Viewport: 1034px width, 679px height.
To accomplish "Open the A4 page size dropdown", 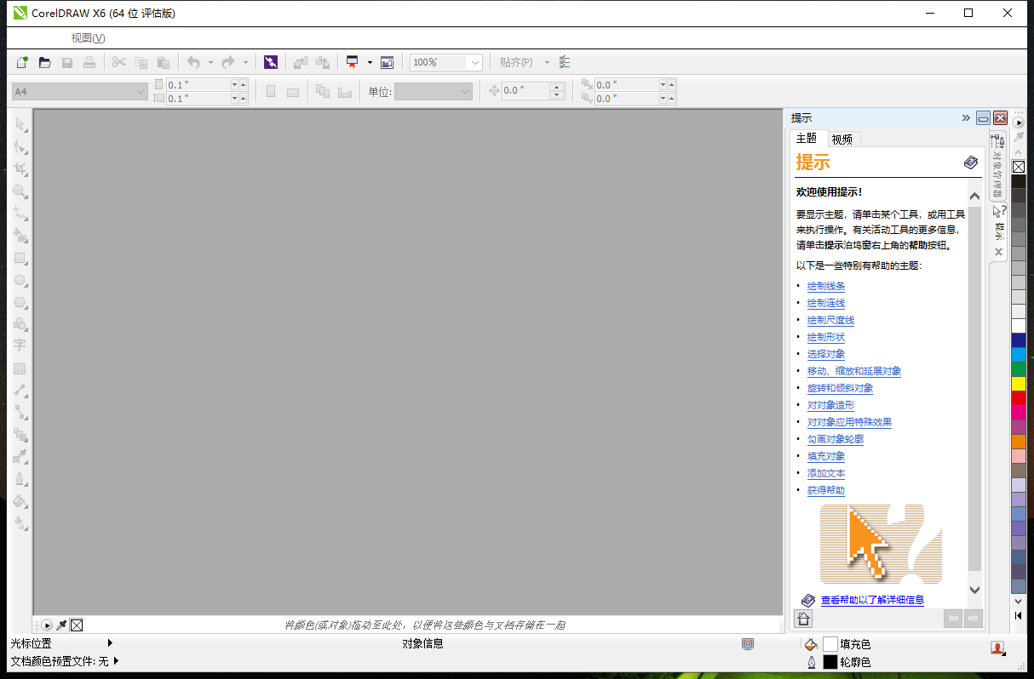I will [141, 91].
